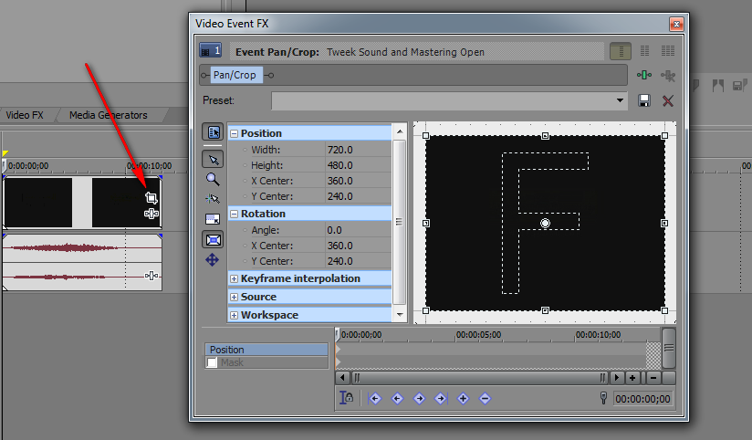Image resolution: width=752 pixels, height=440 pixels.
Task: Save the current preset with floppy icon
Action: 644,100
